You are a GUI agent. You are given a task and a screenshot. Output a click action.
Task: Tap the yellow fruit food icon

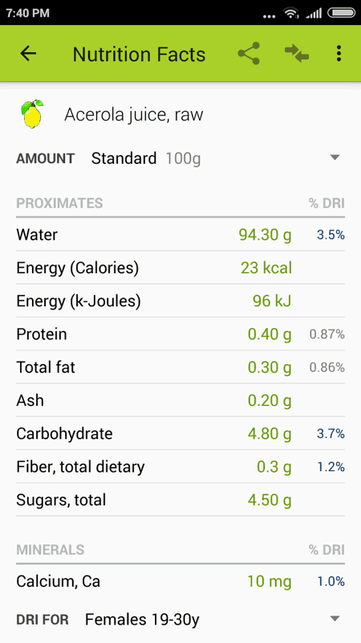(33, 113)
